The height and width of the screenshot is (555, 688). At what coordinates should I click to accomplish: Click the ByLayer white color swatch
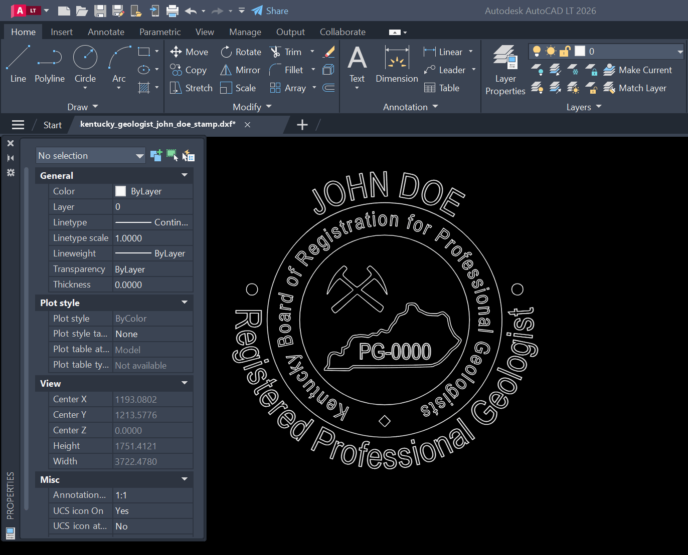(x=120, y=191)
